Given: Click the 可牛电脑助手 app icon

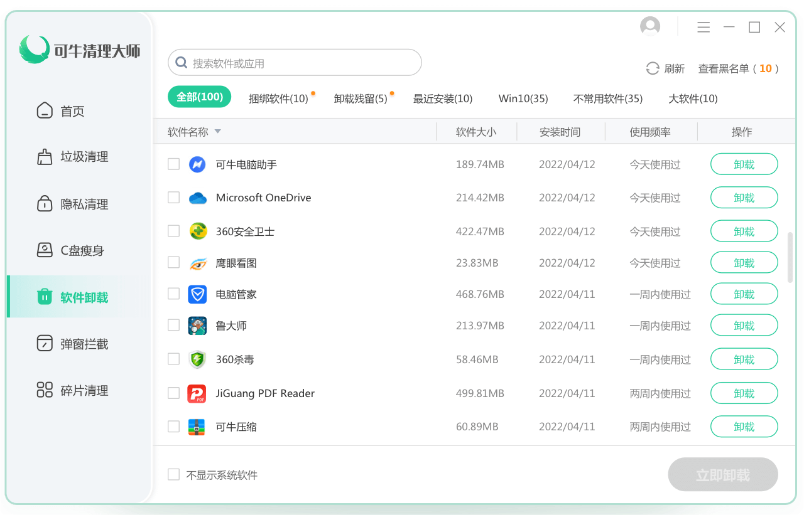Looking at the screenshot, I should point(197,164).
